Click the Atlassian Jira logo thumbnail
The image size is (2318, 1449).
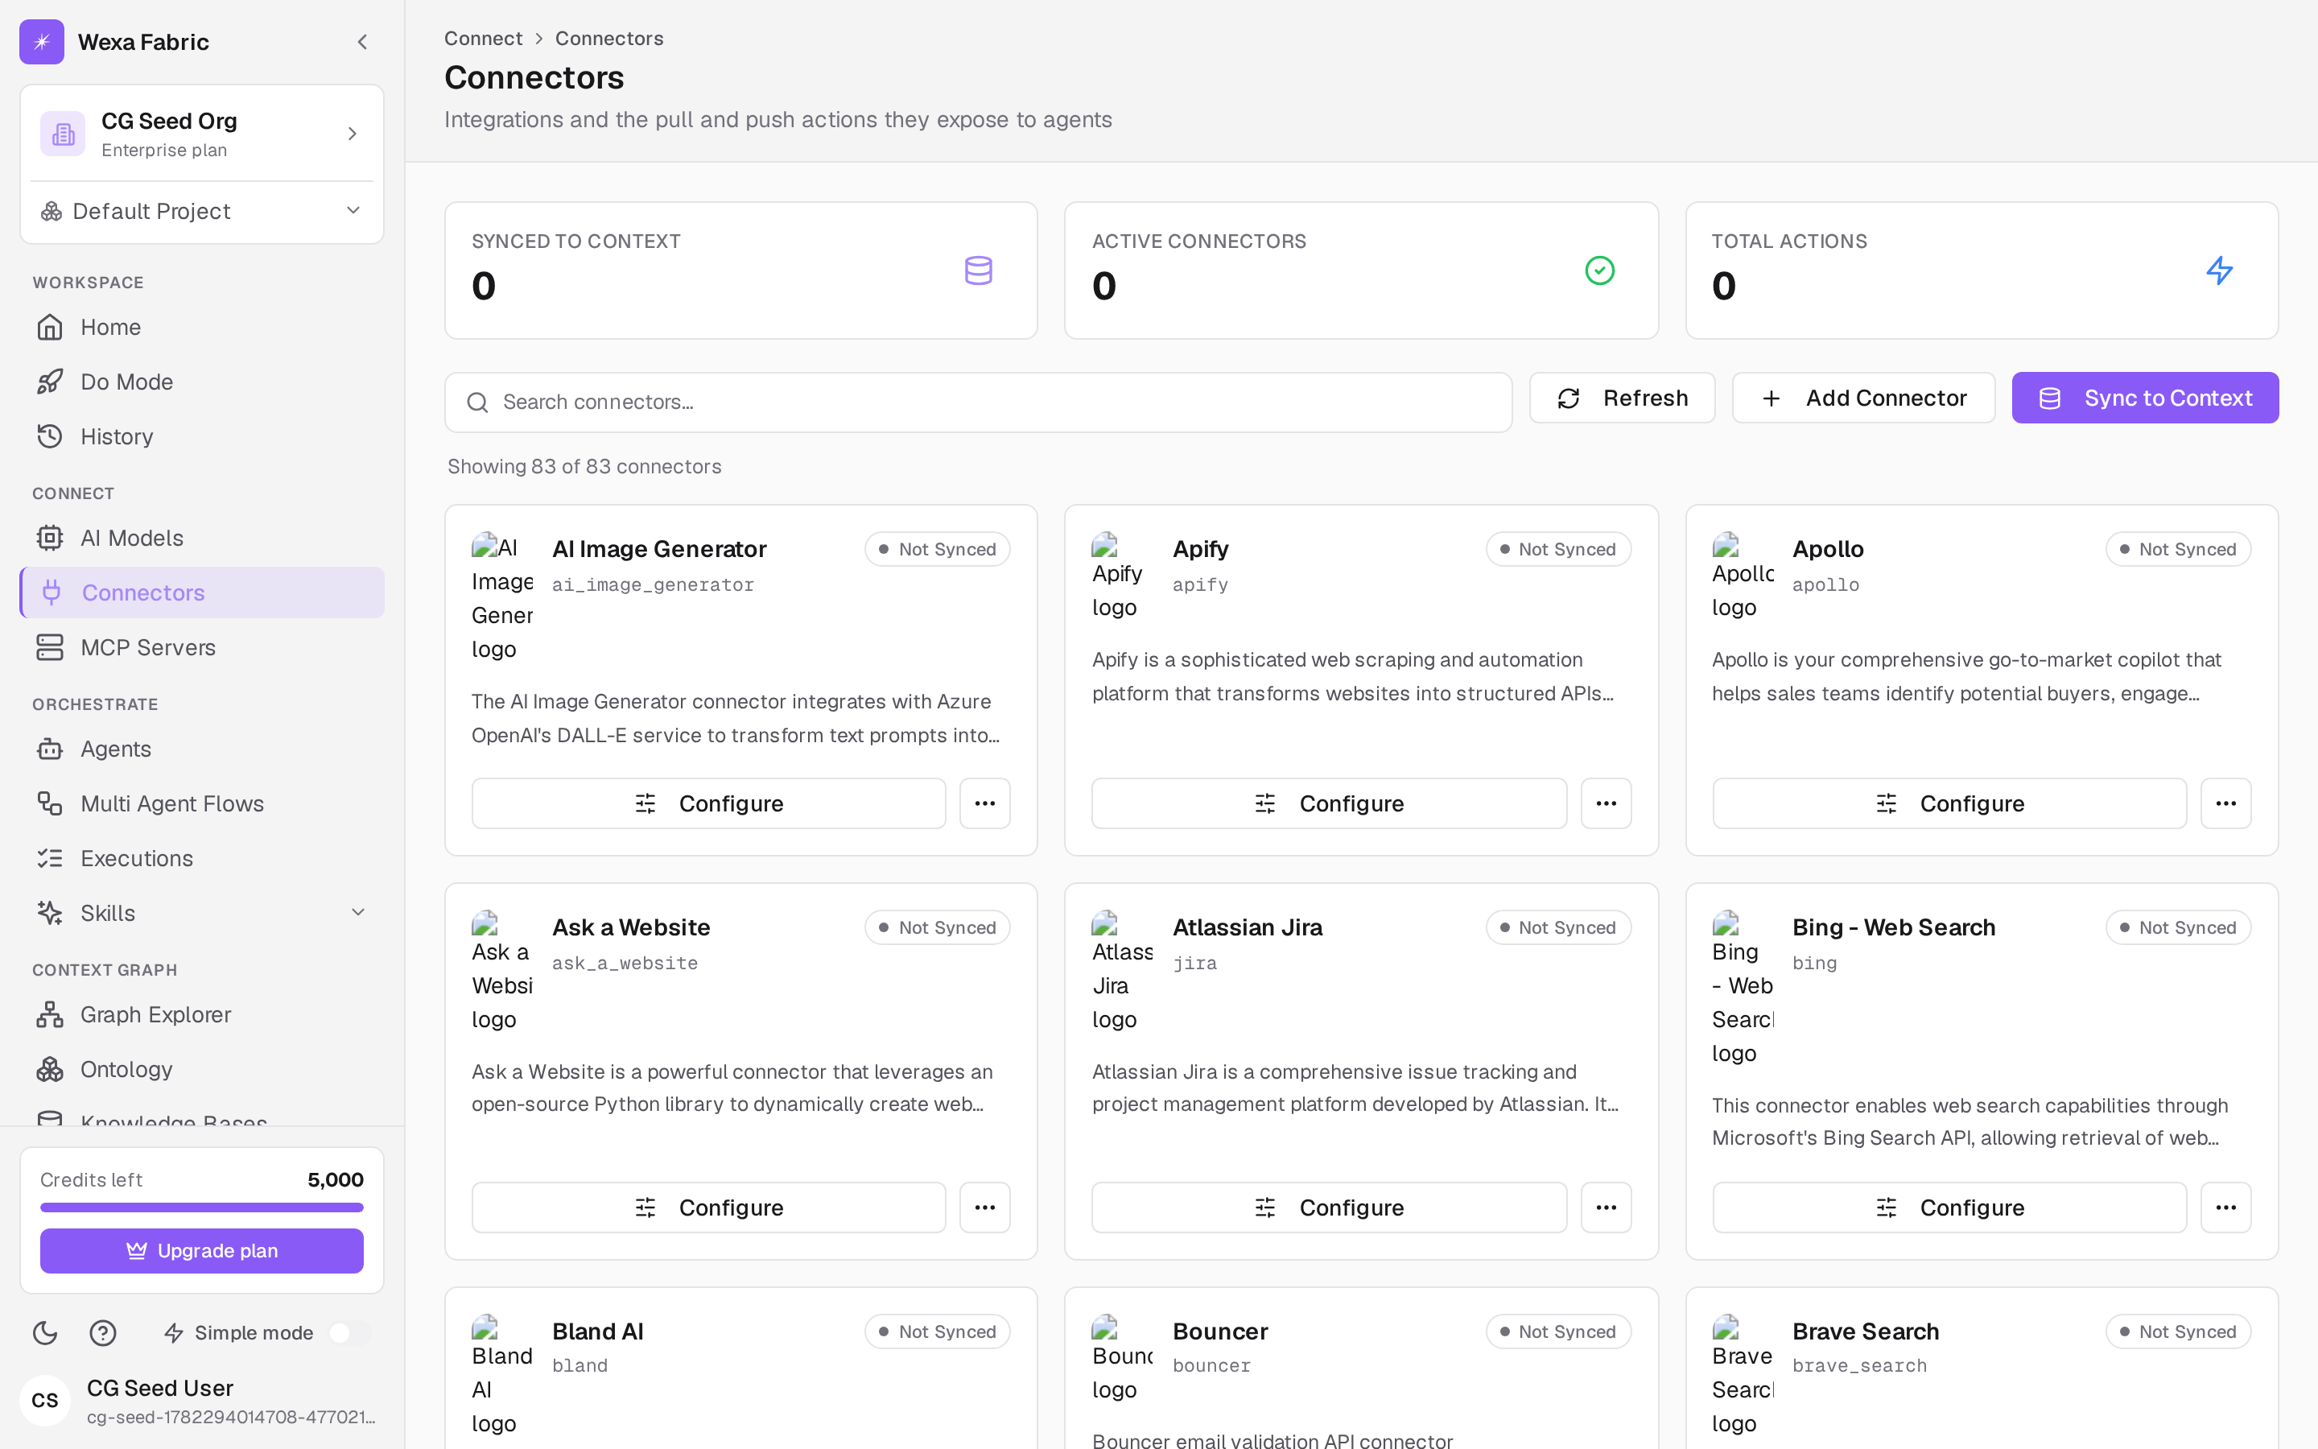pyautogui.click(x=1122, y=971)
